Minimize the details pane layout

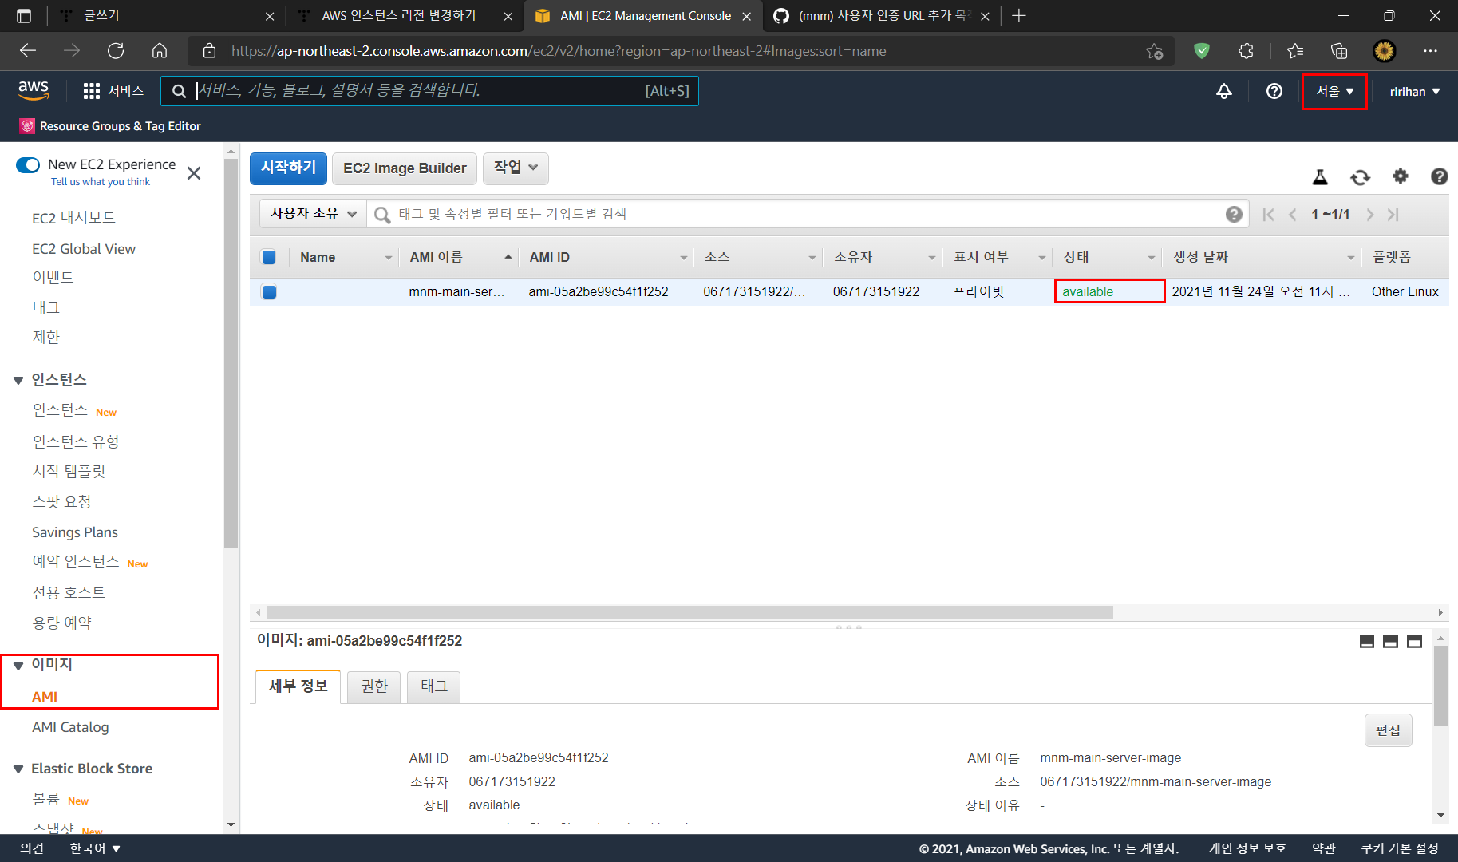pos(1367,641)
